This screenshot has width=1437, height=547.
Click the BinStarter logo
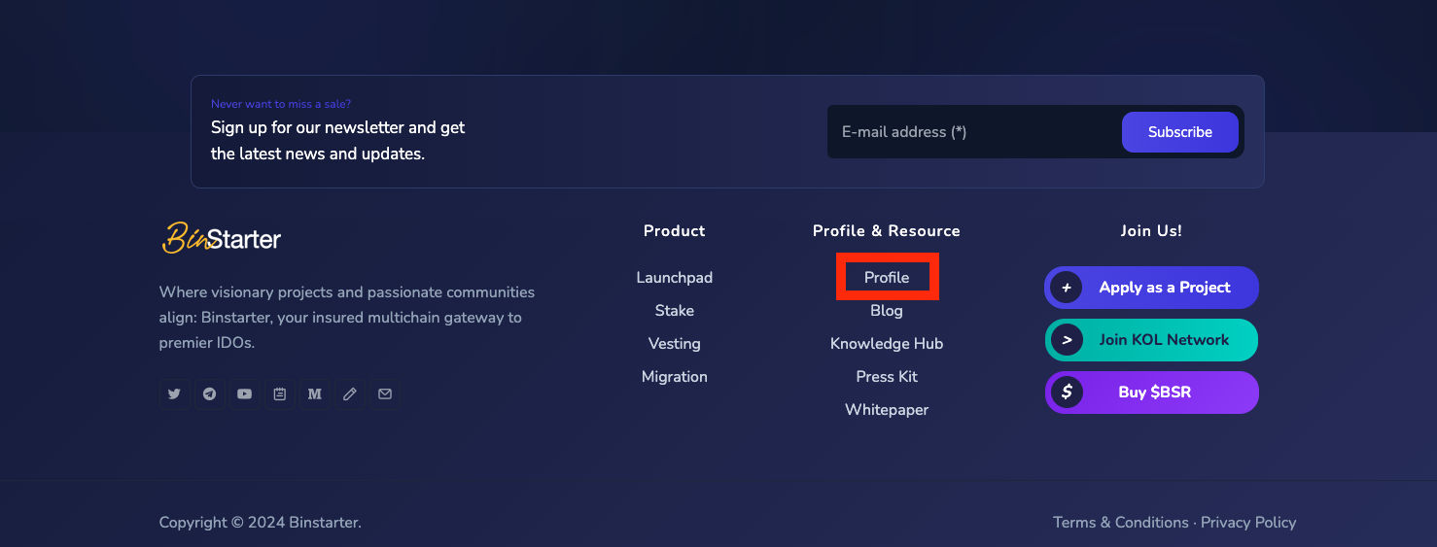(x=221, y=237)
